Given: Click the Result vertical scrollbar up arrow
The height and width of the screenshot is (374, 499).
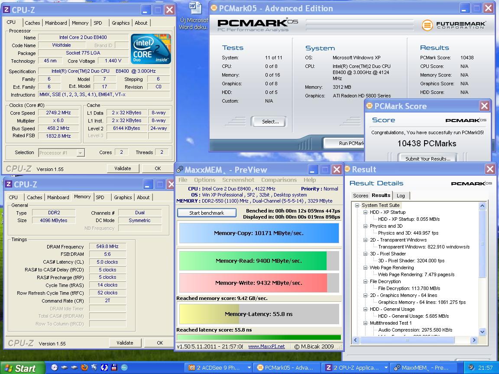Looking at the screenshot, I should pyautogui.click(x=482, y=206).
